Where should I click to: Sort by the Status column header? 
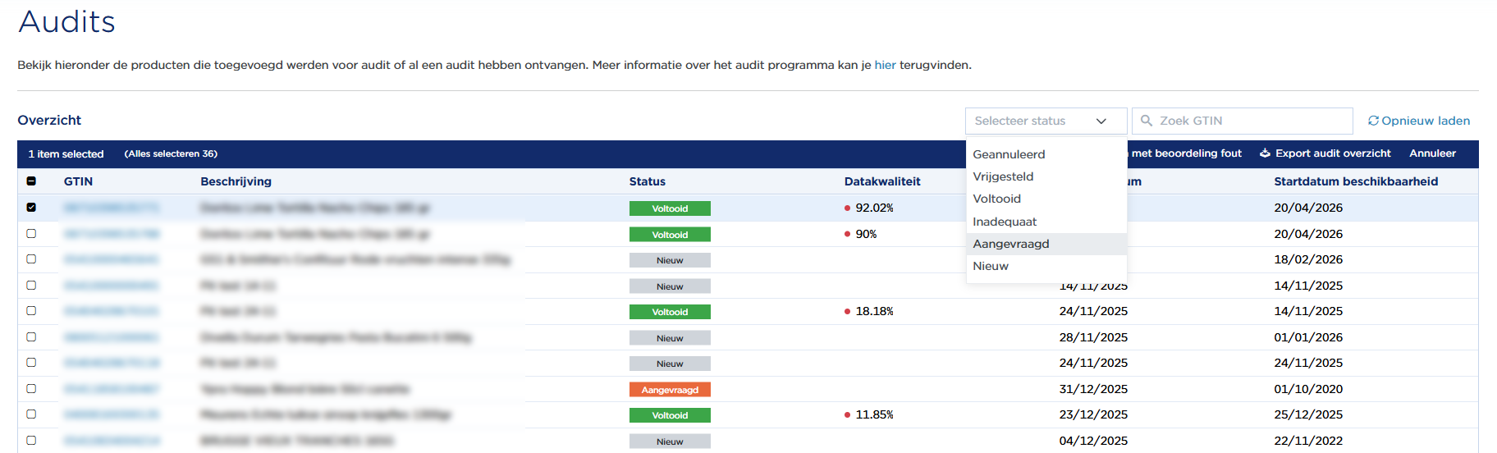click(x=647, y=181)
